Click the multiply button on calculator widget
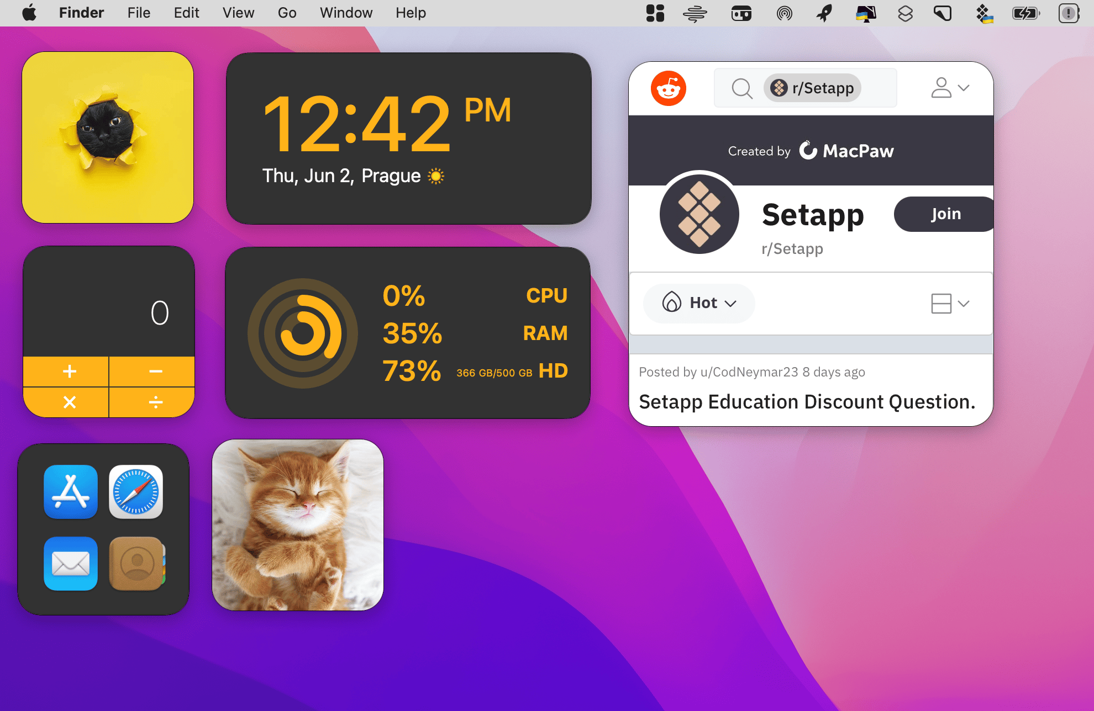The image size is (1094, 711). point(66,402)
